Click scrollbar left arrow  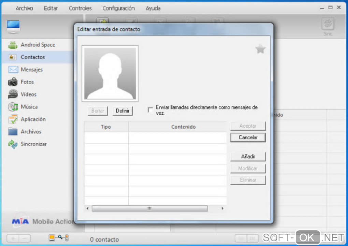(87, 208)
